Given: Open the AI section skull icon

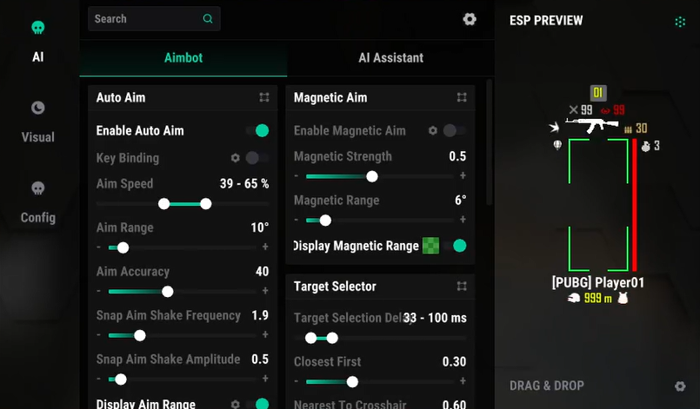Looking at the screenshot, I should click(37, 28).
